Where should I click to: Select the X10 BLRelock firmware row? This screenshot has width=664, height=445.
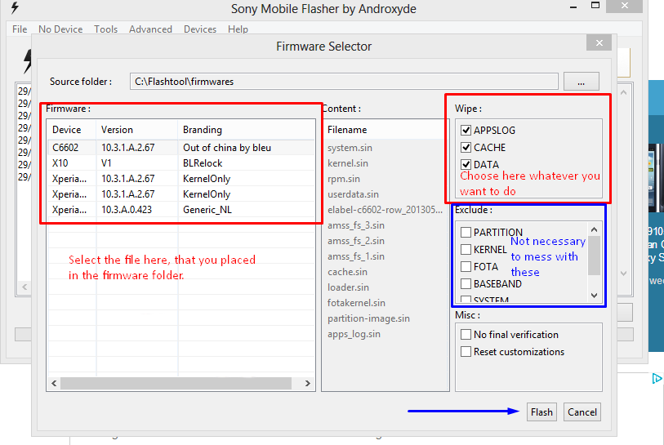181,163
